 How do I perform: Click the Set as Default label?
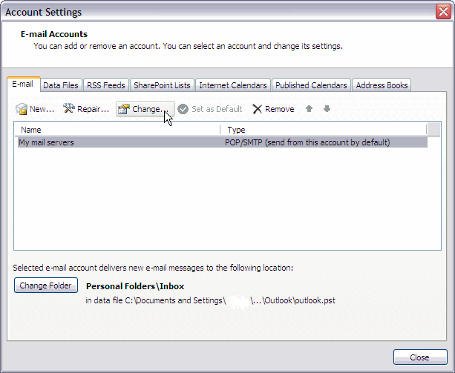[x=217, y=109]
